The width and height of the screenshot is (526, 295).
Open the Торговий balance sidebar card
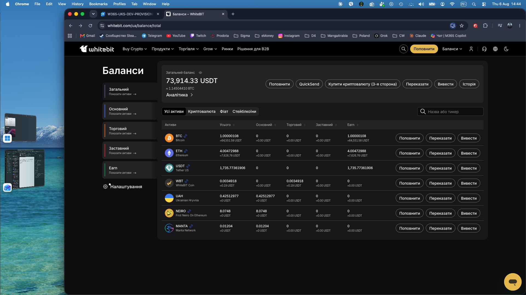point(130,131)
